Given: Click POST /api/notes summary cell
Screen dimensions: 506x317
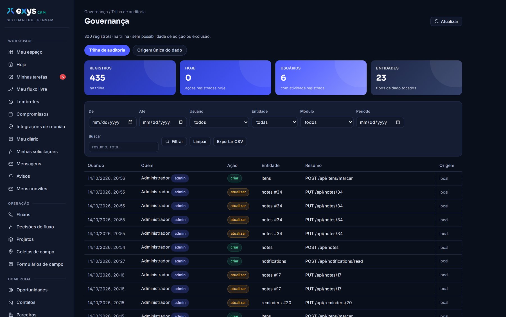Looking at the screenshot, I should 322,248.
